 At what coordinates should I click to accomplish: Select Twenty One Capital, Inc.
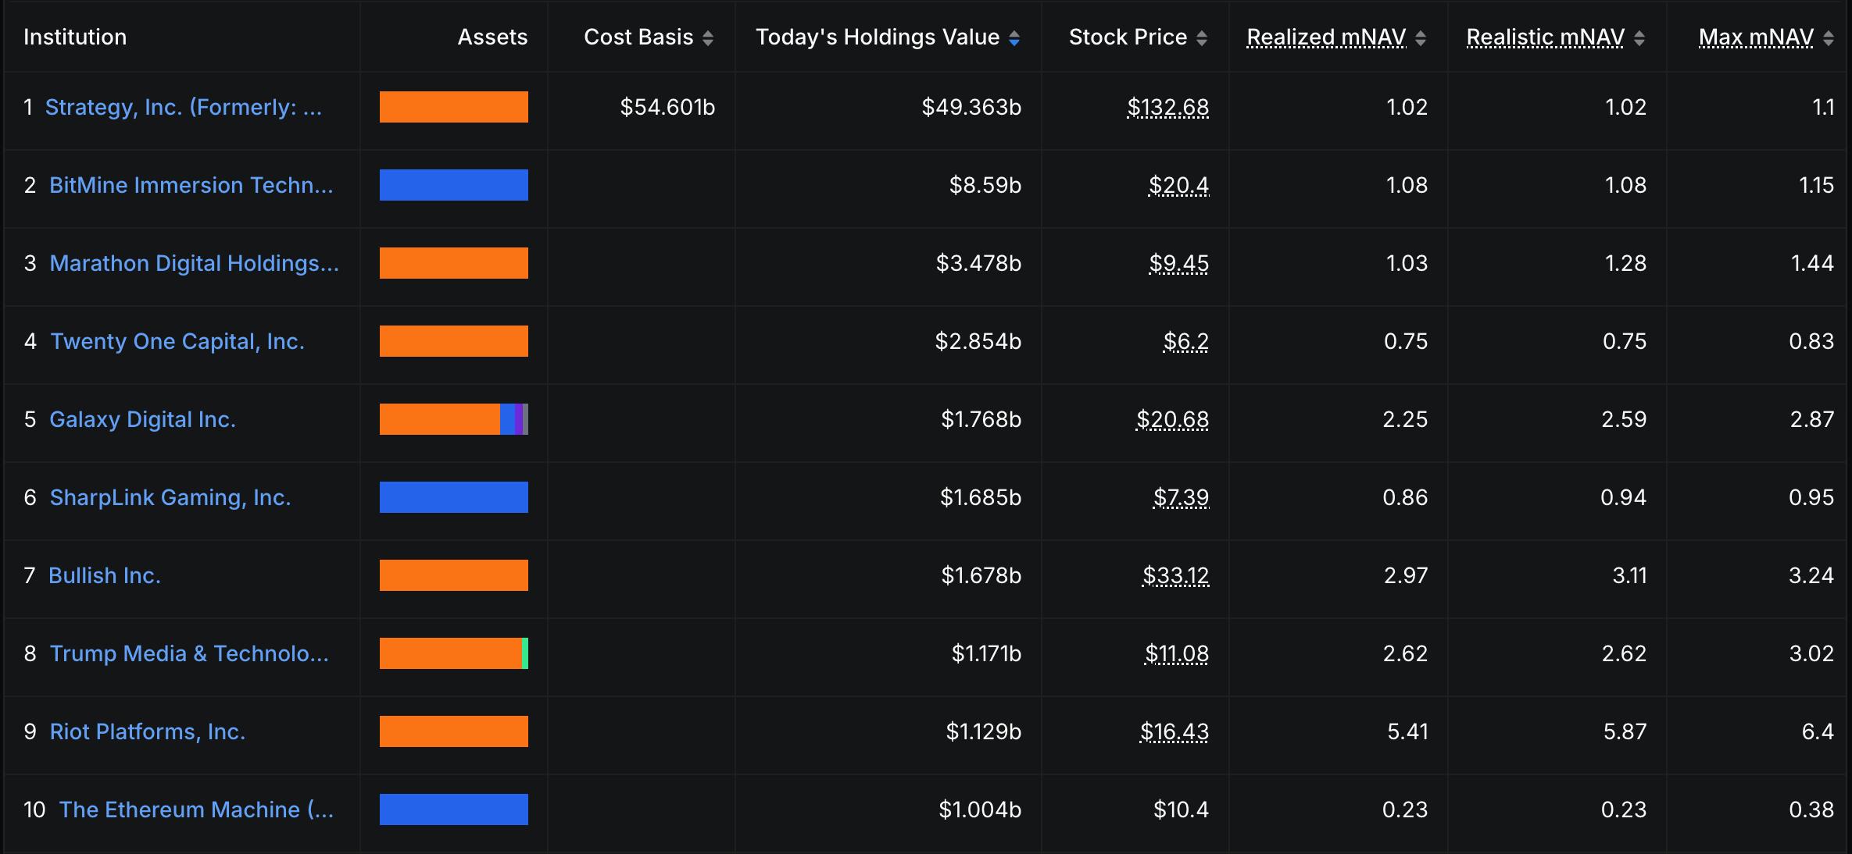pyautogui.click(x=177, y=341)
